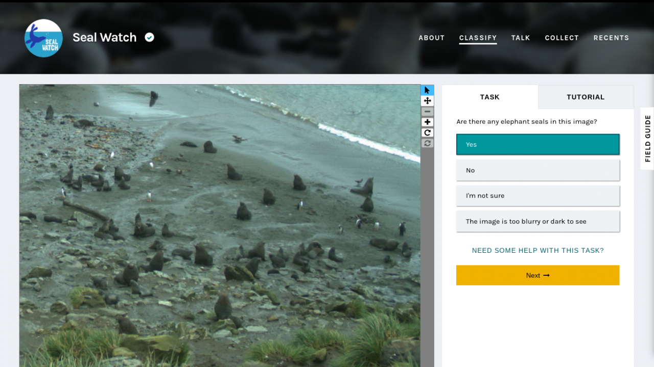Open the Seal Watch logo avatar

click(43, 38)
